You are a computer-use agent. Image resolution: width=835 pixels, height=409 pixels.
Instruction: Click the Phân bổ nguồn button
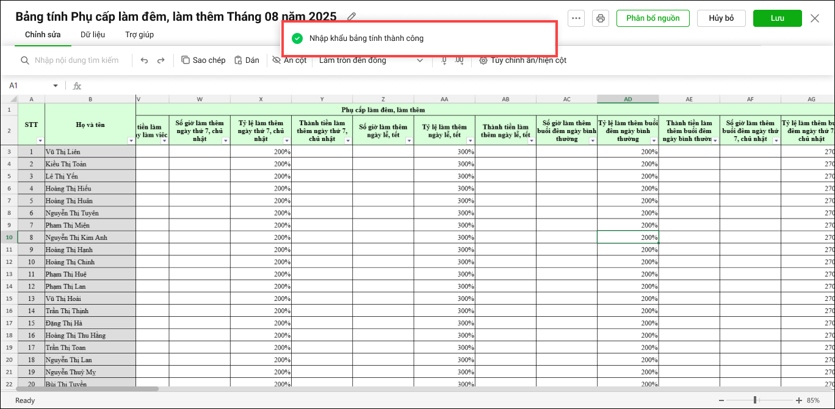coord(652,18)
